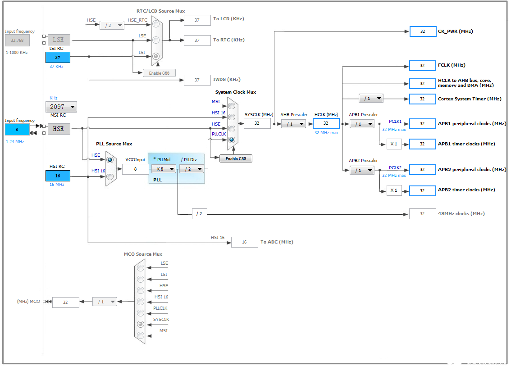This screenshot has width=511, height=370.
Task: Click the blue LSI RC 37 box
Action: [x=58, y=57]
